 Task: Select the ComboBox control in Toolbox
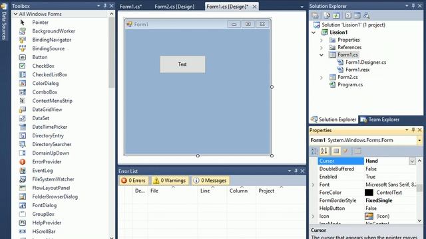(x=45, y=92)
